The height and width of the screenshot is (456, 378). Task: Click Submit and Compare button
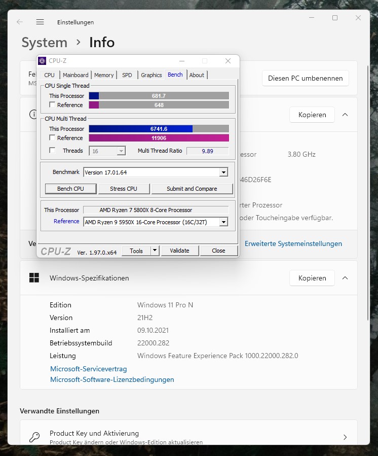(192, 189)
